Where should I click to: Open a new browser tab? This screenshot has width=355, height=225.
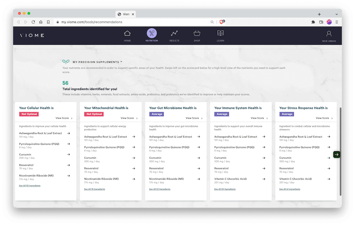319,14
